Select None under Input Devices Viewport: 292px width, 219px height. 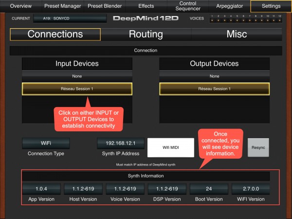coord(77,76)
